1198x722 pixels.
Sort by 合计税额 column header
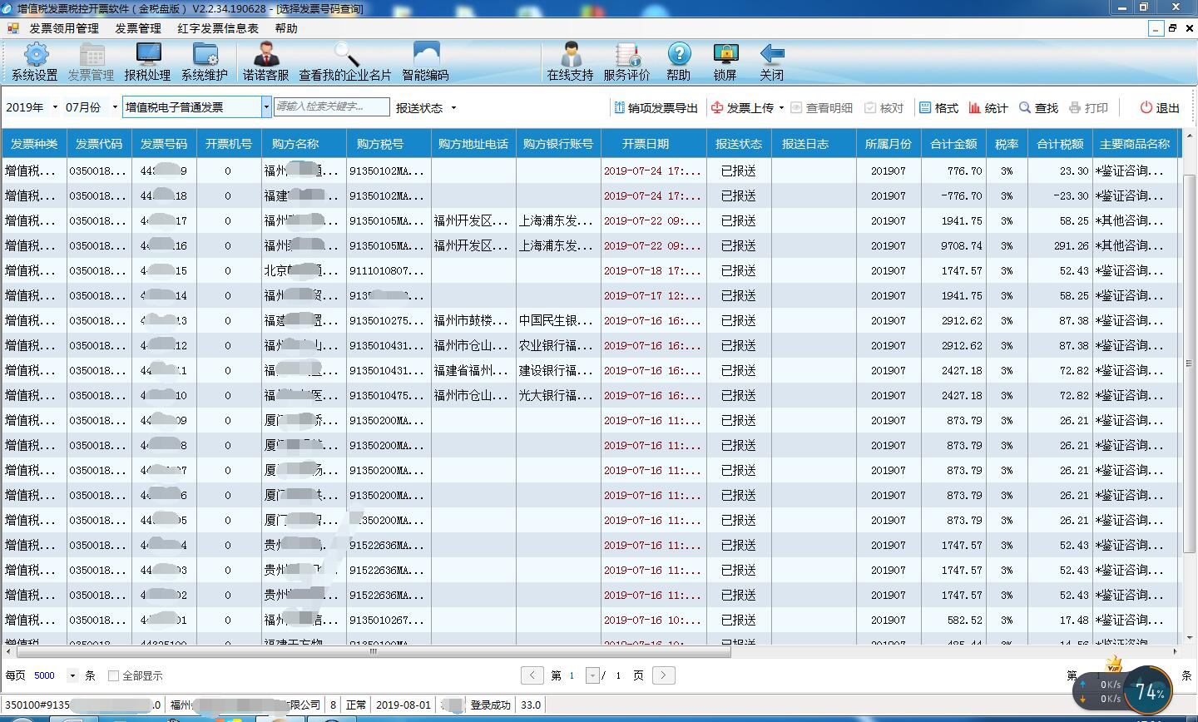click(x=1060, y=144)
